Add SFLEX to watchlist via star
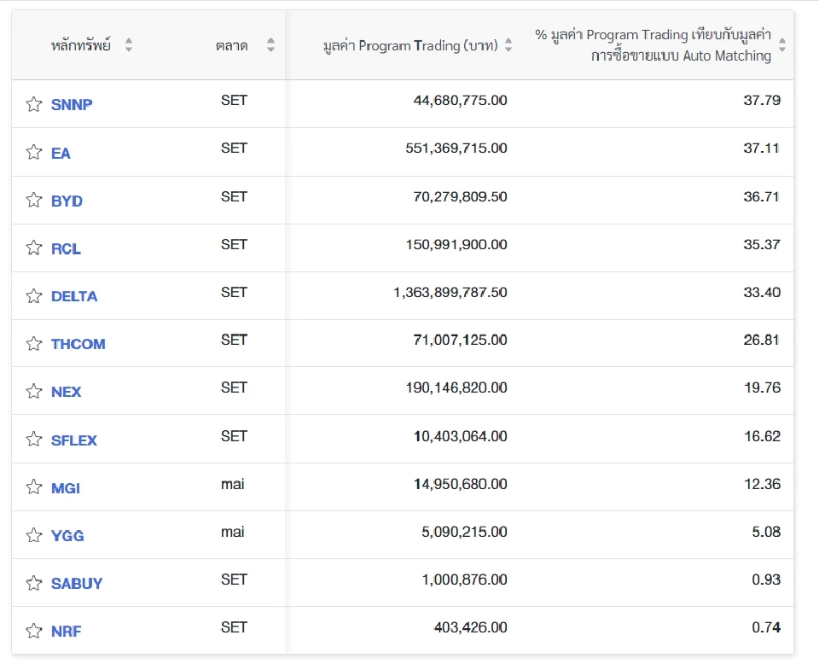 tap(34, 440)
